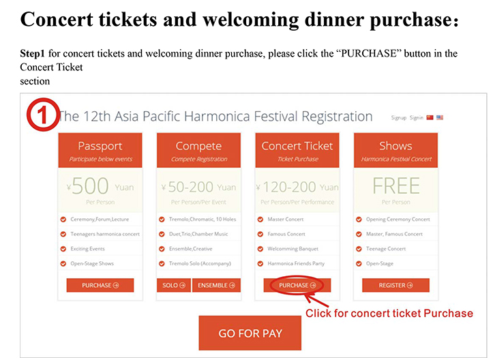This screenshot has height=358, width=493.
Task: Click the FREE price in Shows card
Action: pyautogui.click(x=395, y=186)
